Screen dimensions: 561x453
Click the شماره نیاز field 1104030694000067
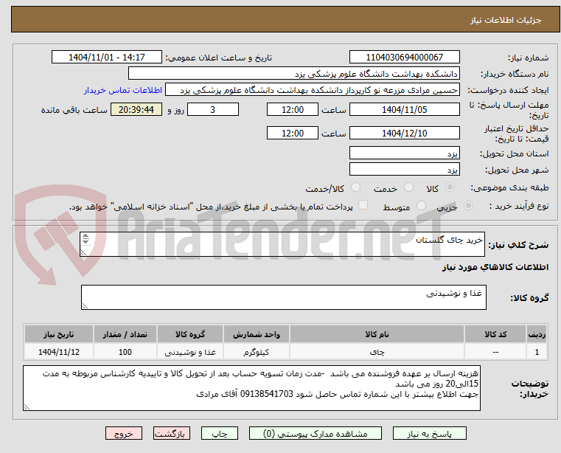(x=404, y=58)
